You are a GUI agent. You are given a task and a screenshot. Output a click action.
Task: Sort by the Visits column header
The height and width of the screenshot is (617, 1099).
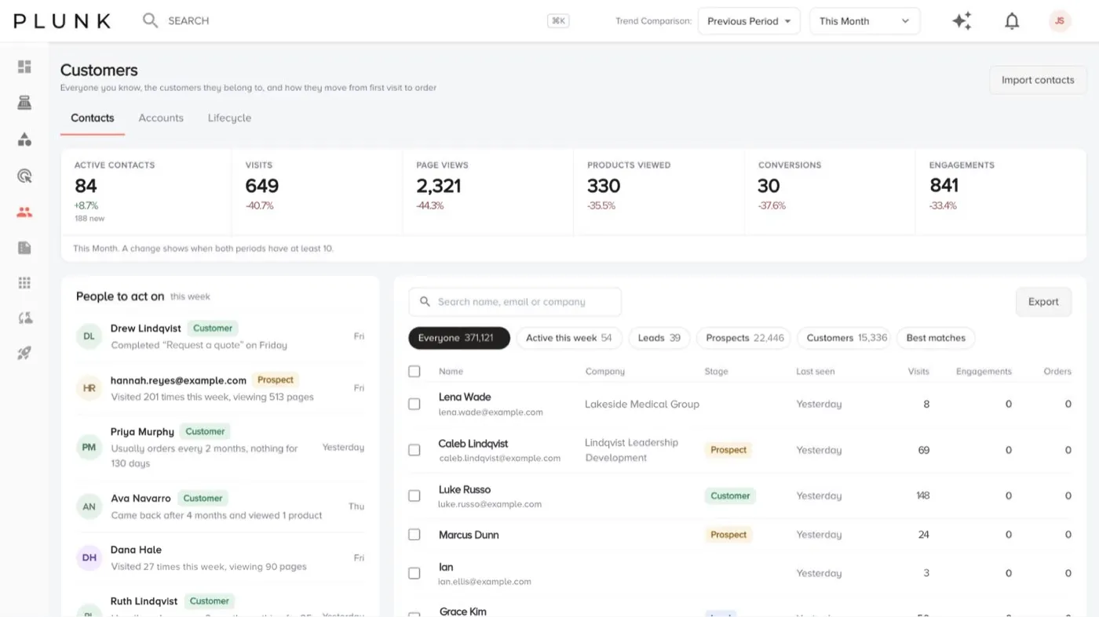click(x=918, y=372)
